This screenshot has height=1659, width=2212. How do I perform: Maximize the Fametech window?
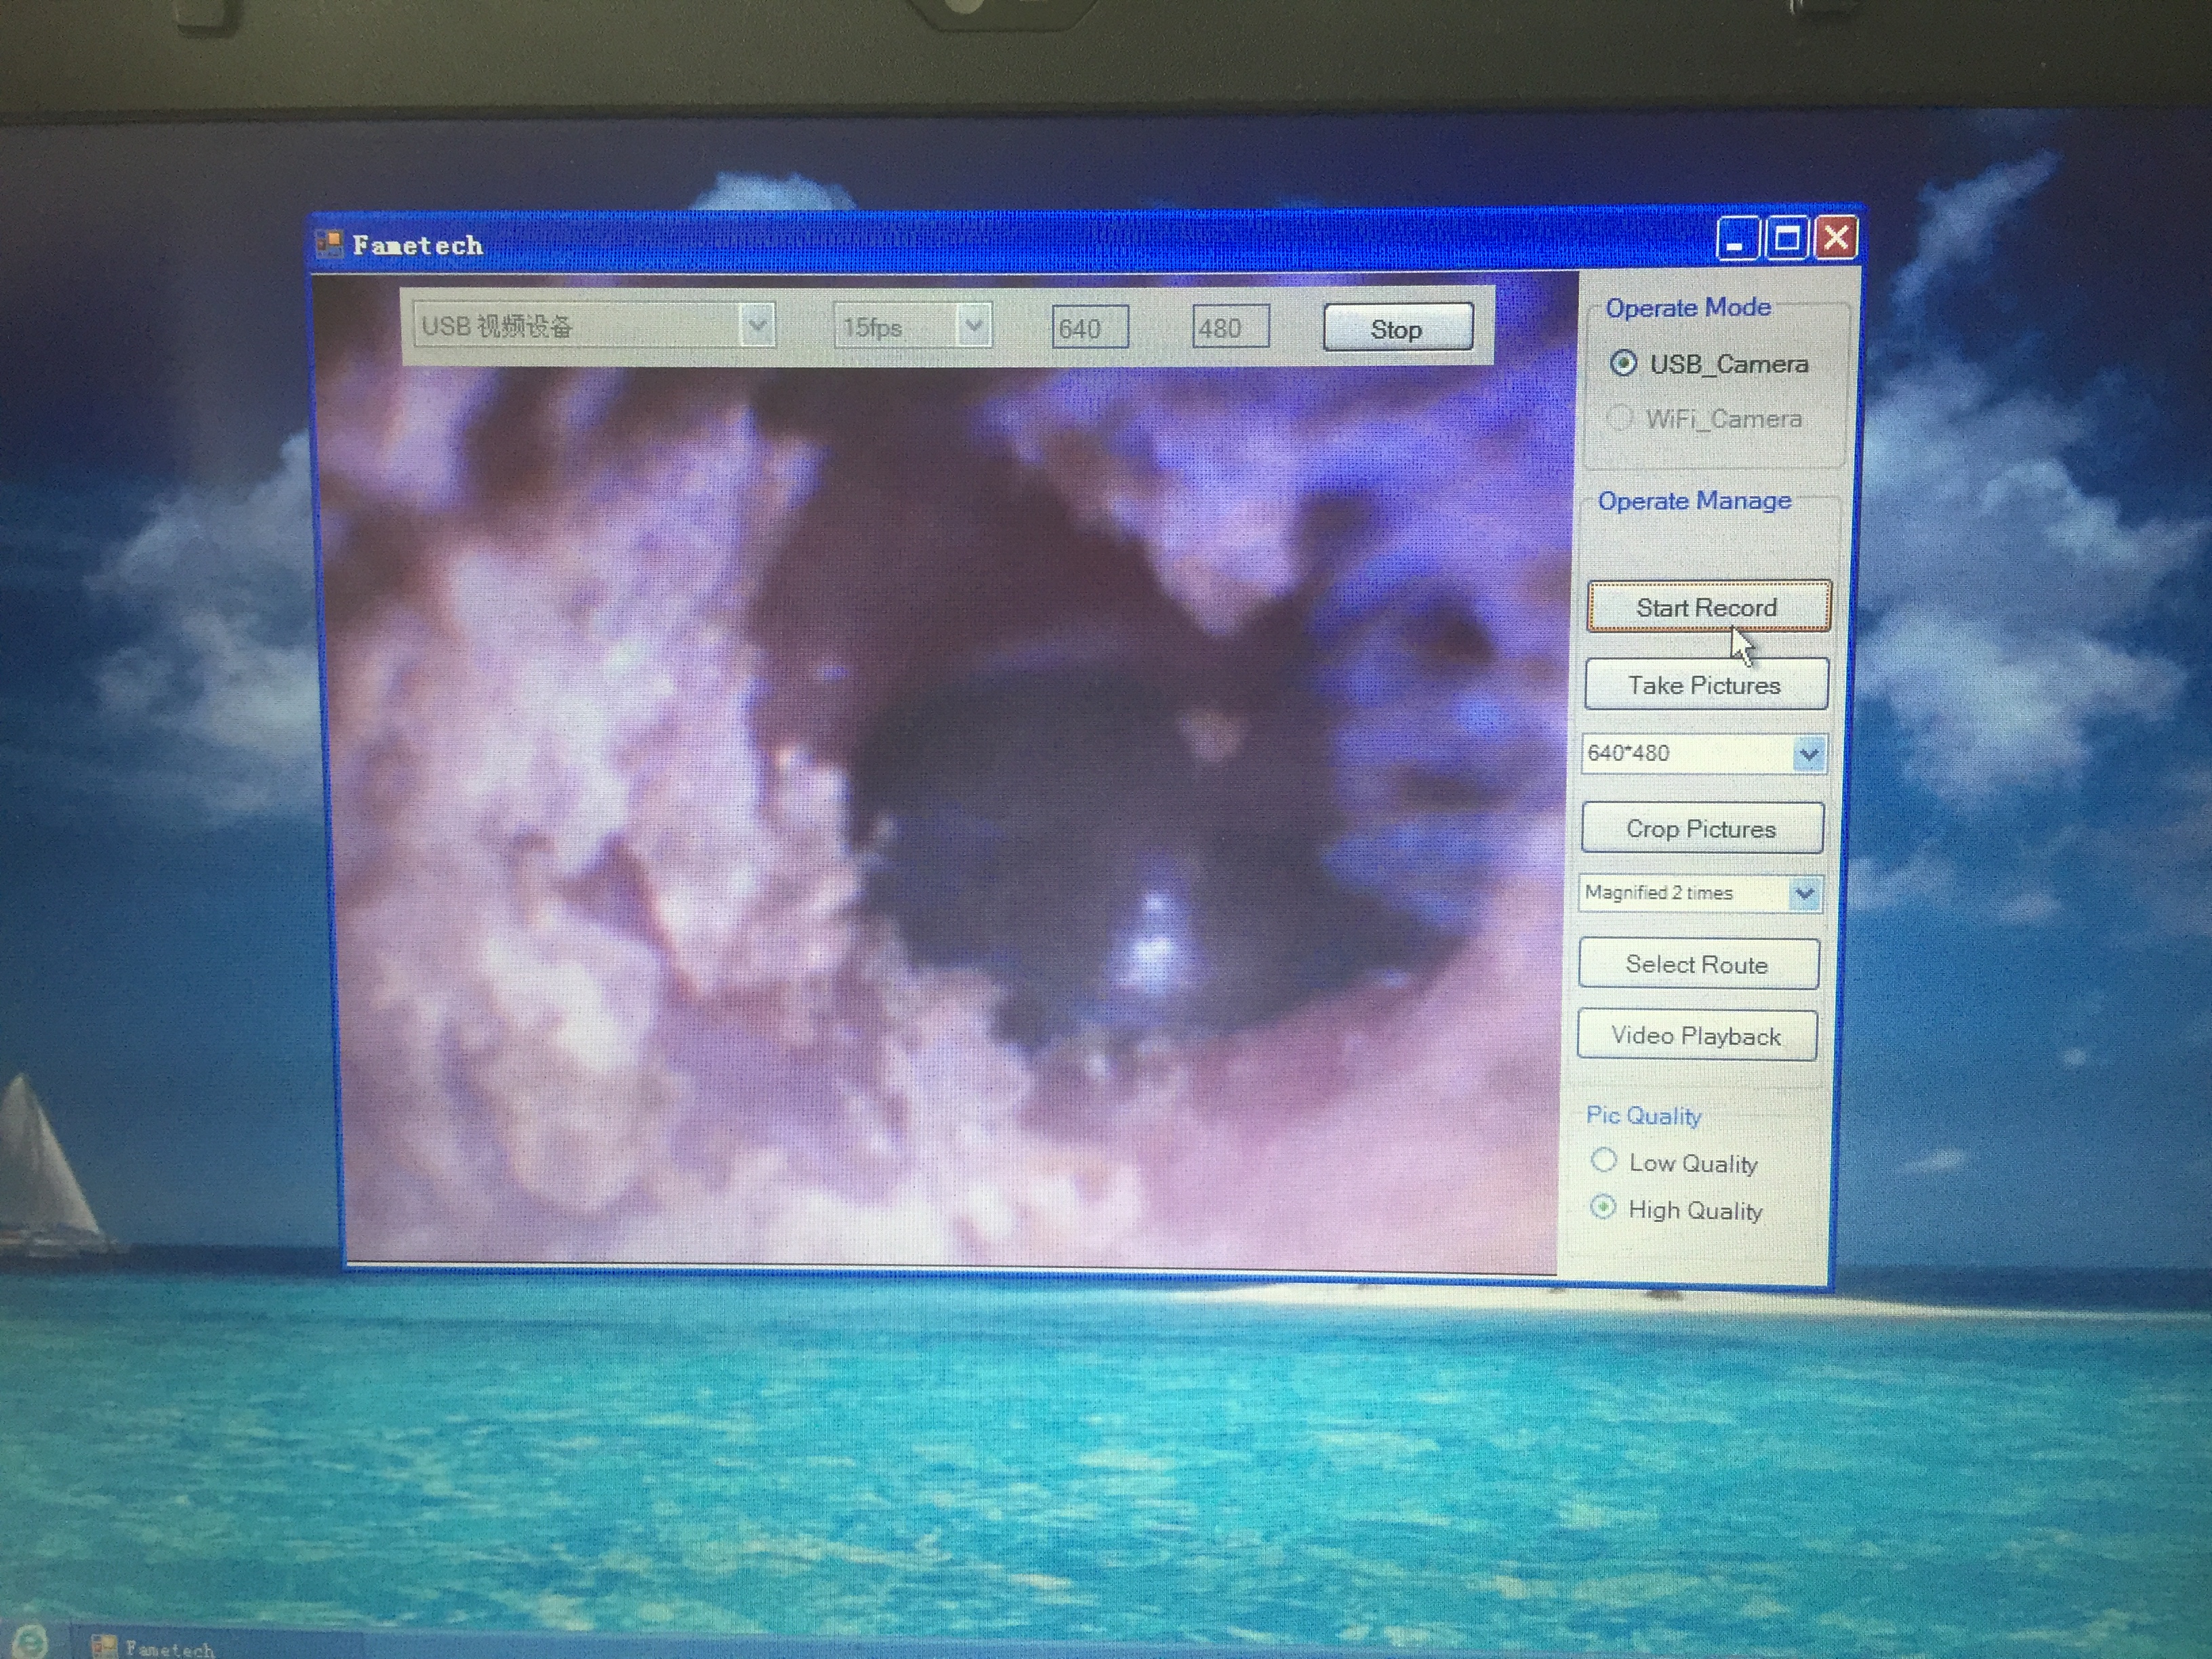[1786, 239]
